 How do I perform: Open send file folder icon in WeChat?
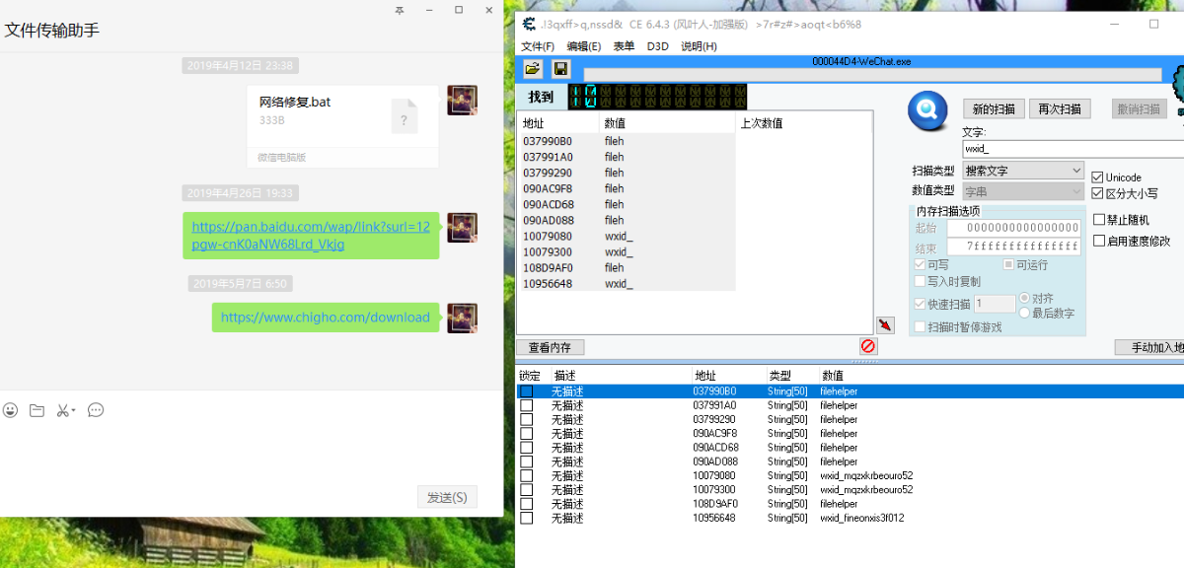[37, 410]
